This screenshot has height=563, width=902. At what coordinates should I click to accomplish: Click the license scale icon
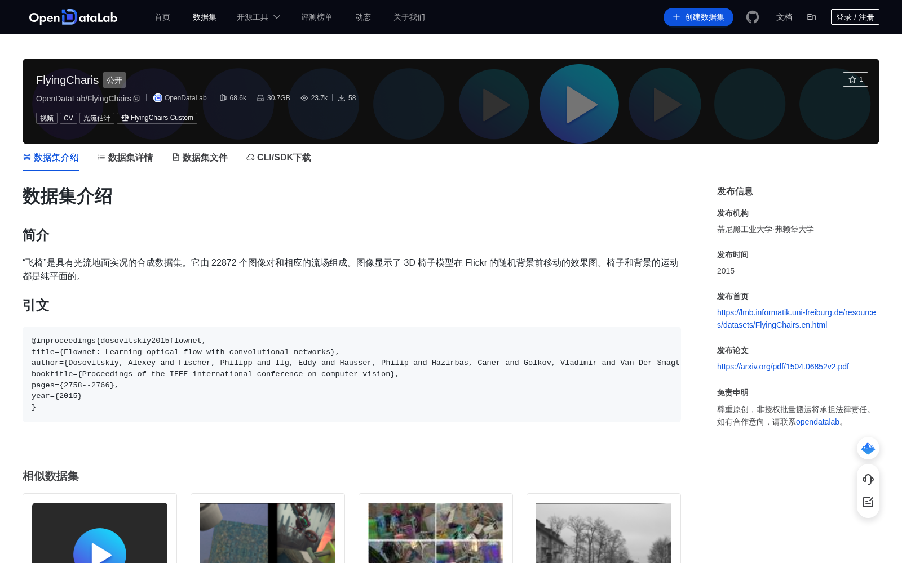point(125,118)
